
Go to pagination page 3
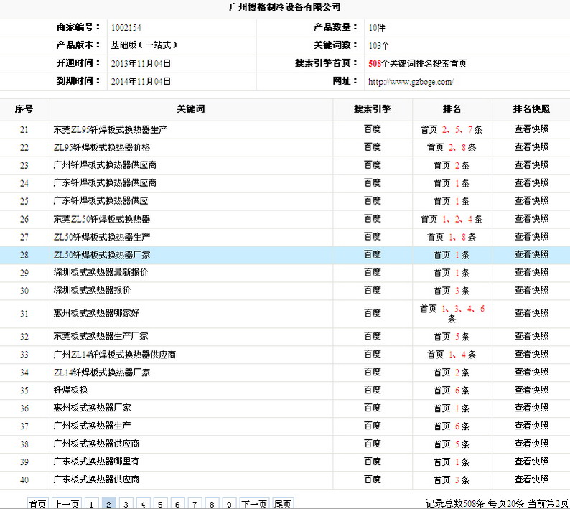pos(126,504)
